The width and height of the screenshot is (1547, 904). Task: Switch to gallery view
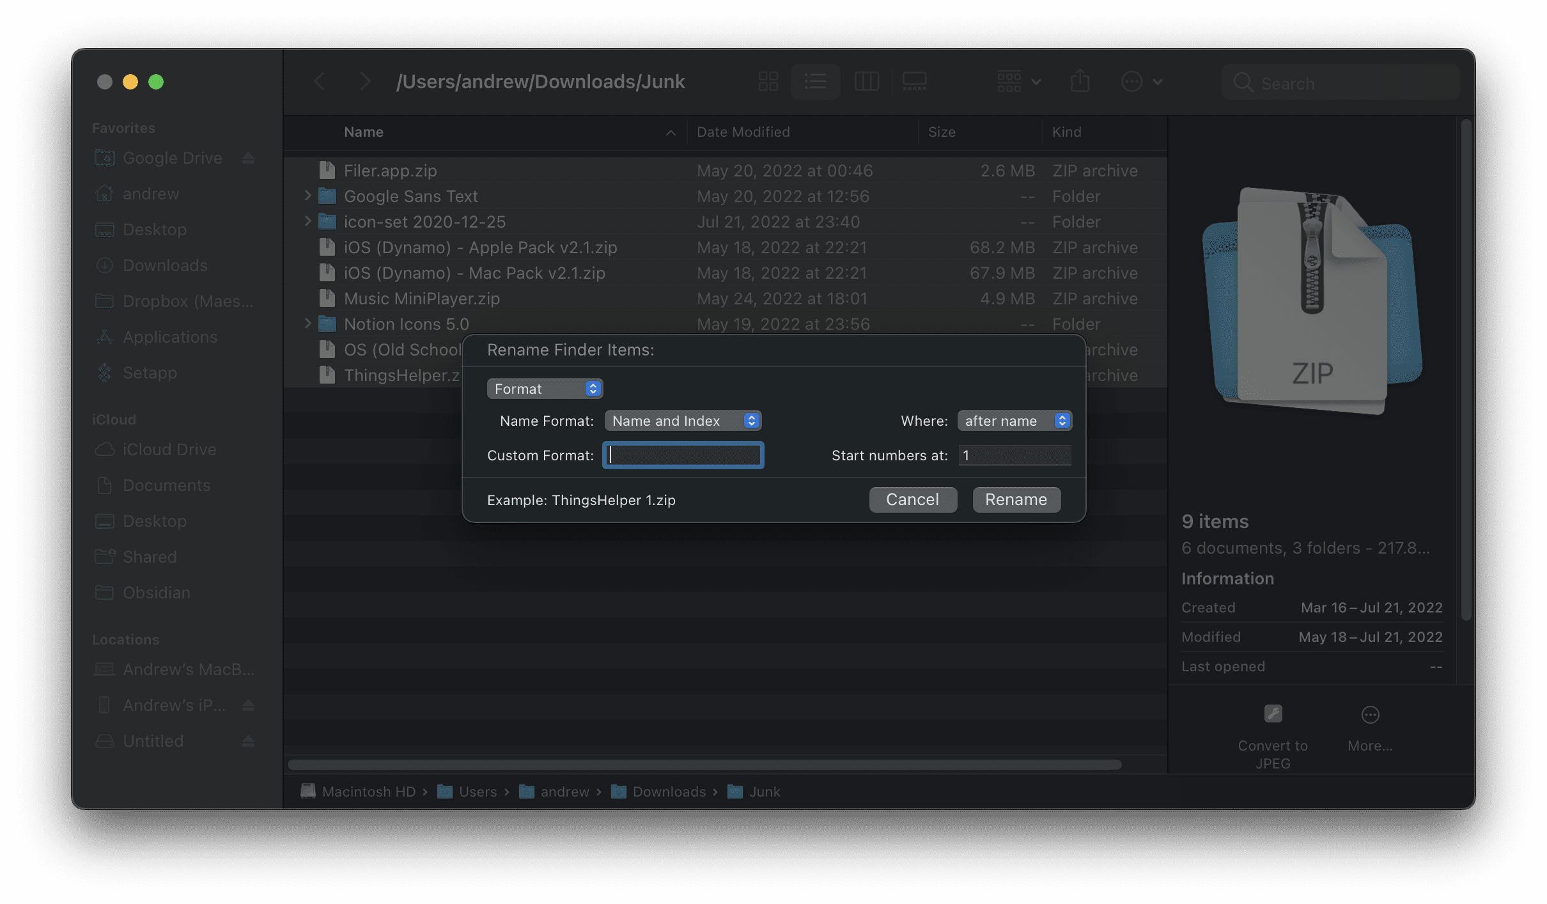[914, 82]
